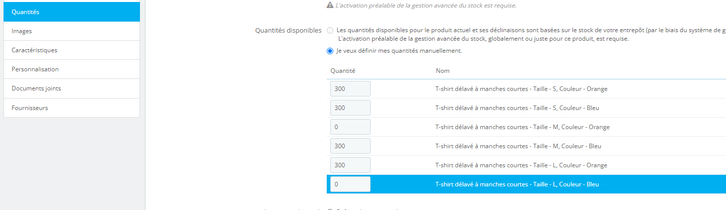This screenshot has height=210, width=726.
Task: Click the Nom column header
Action: tap(443, 71)
